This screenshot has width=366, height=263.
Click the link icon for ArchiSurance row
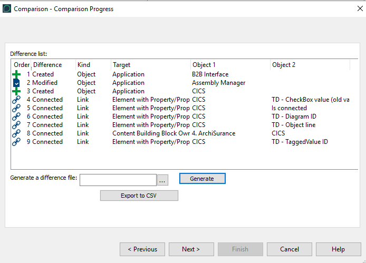click(x=16, y=133)
